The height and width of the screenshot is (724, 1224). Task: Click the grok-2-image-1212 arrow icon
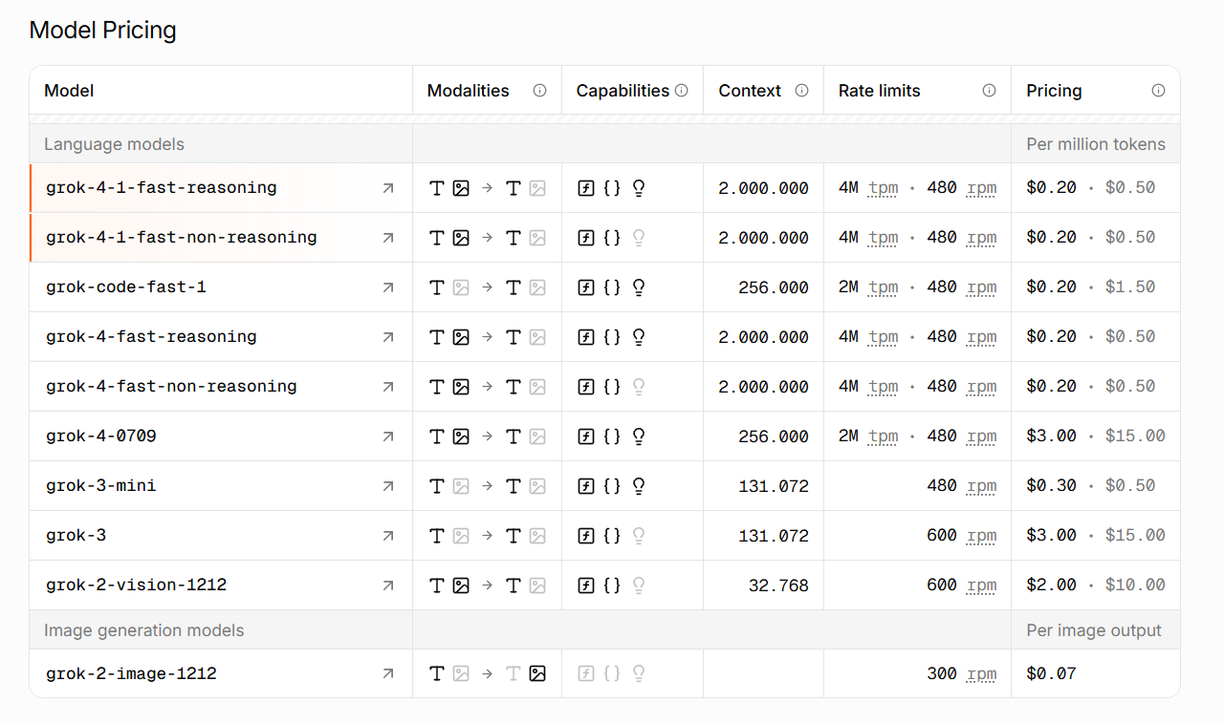388,674
